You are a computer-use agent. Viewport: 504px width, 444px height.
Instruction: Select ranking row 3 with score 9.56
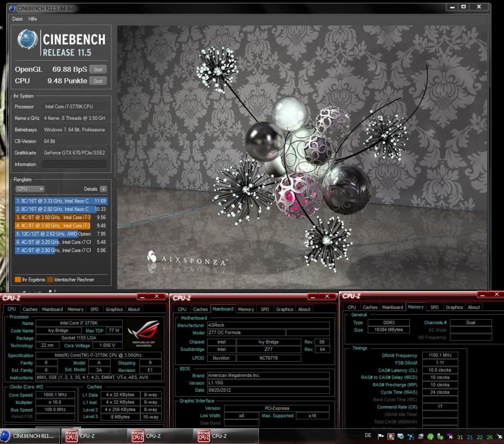[61, 217]
